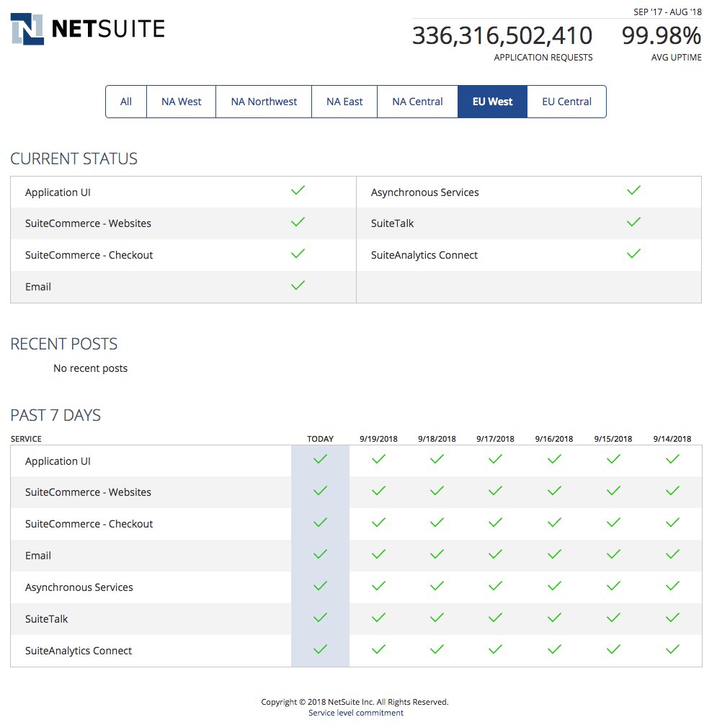Click SuiteTalk label in Past 7 Days table
This screenshot has width=717, height=725.
pyautogui.click(x=46, y=618)
